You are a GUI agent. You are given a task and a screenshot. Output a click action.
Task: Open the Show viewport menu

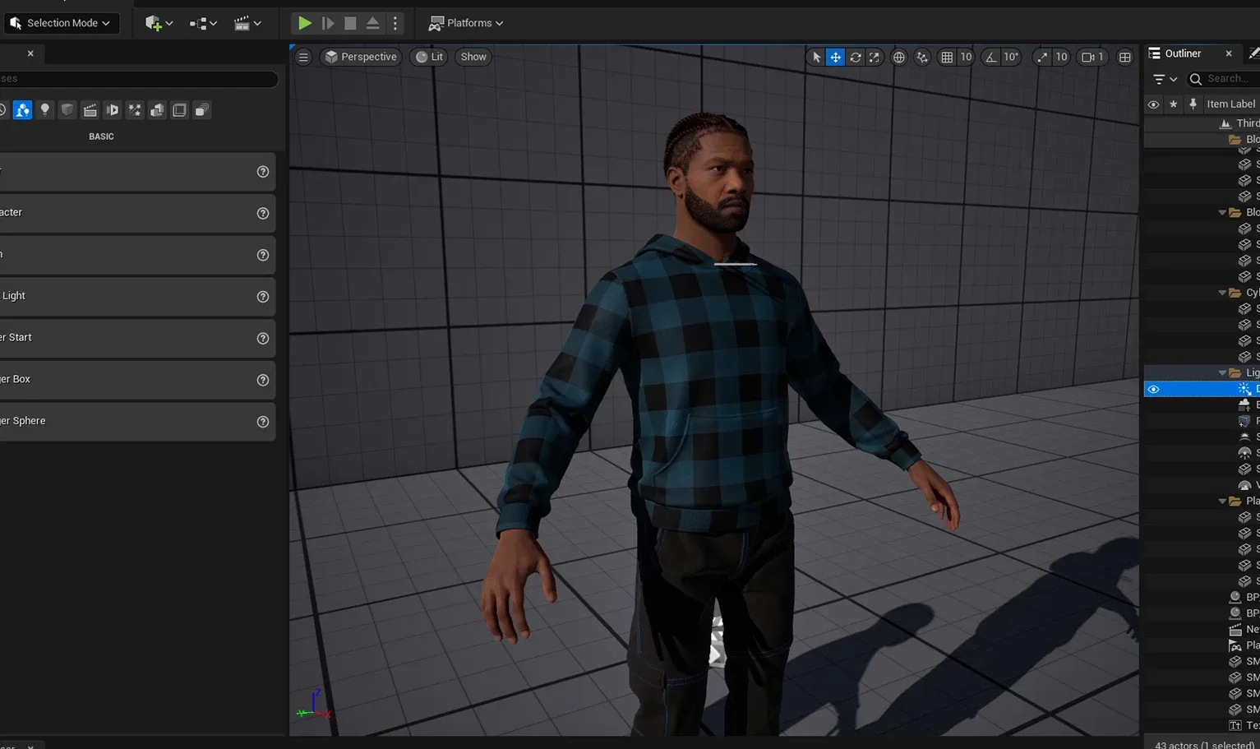coord(473,57)
